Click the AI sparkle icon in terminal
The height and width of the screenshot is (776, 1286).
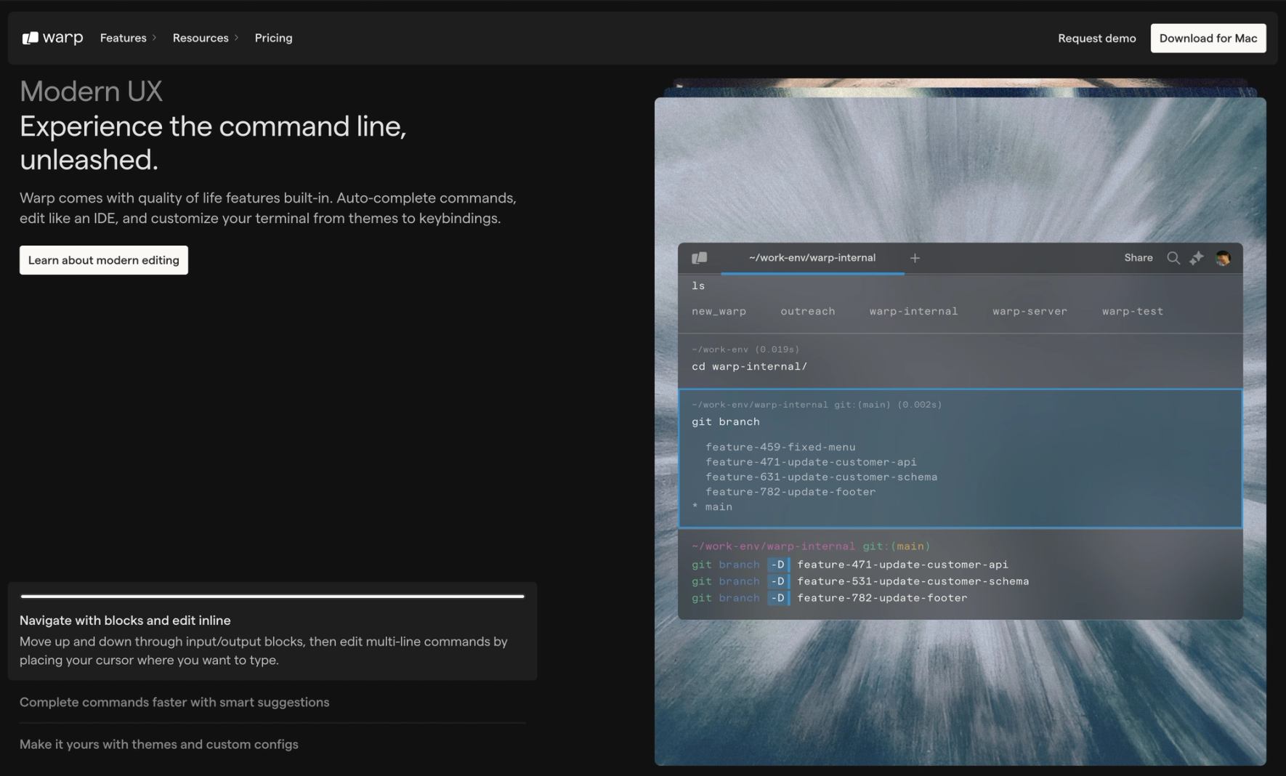pos(1197,258)
